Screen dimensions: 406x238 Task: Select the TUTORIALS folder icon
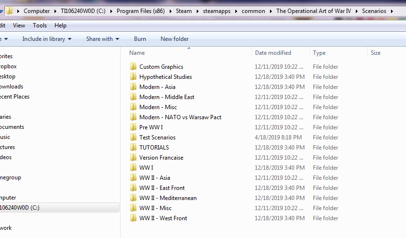(x=133, y=147)
